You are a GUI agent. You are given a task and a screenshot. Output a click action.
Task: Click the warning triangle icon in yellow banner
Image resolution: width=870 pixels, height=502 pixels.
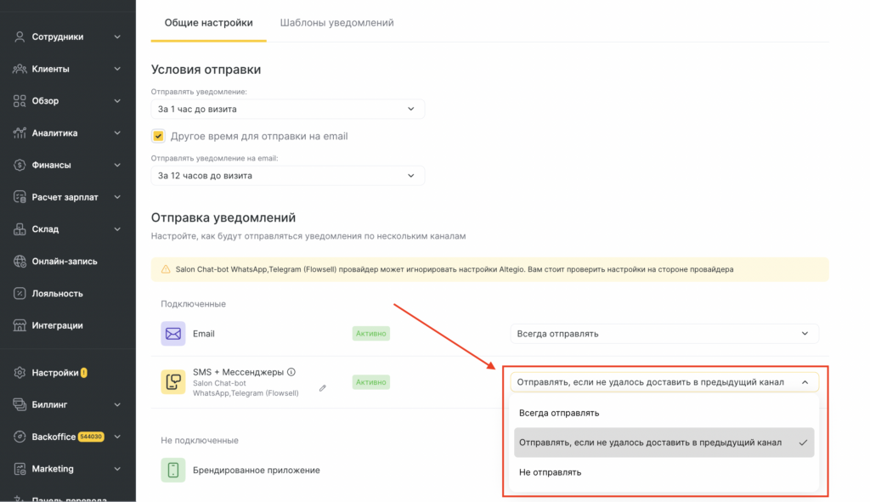point(166,269)
